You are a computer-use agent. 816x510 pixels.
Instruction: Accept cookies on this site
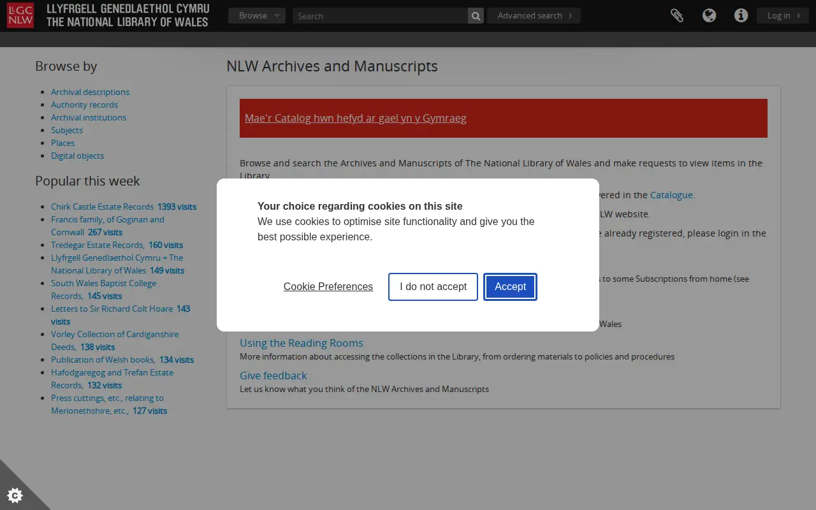click(x=510, y=287)
